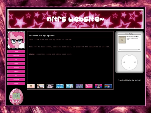This screenshot has width=151, height=113.
Task: Open the updates page
Action: [x=16, y=84]
